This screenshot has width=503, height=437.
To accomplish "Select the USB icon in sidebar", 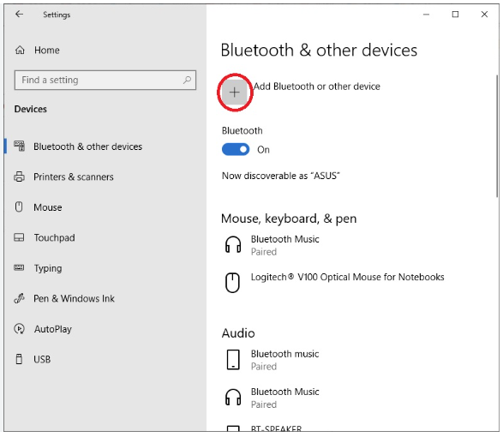I will click(19, 359).
